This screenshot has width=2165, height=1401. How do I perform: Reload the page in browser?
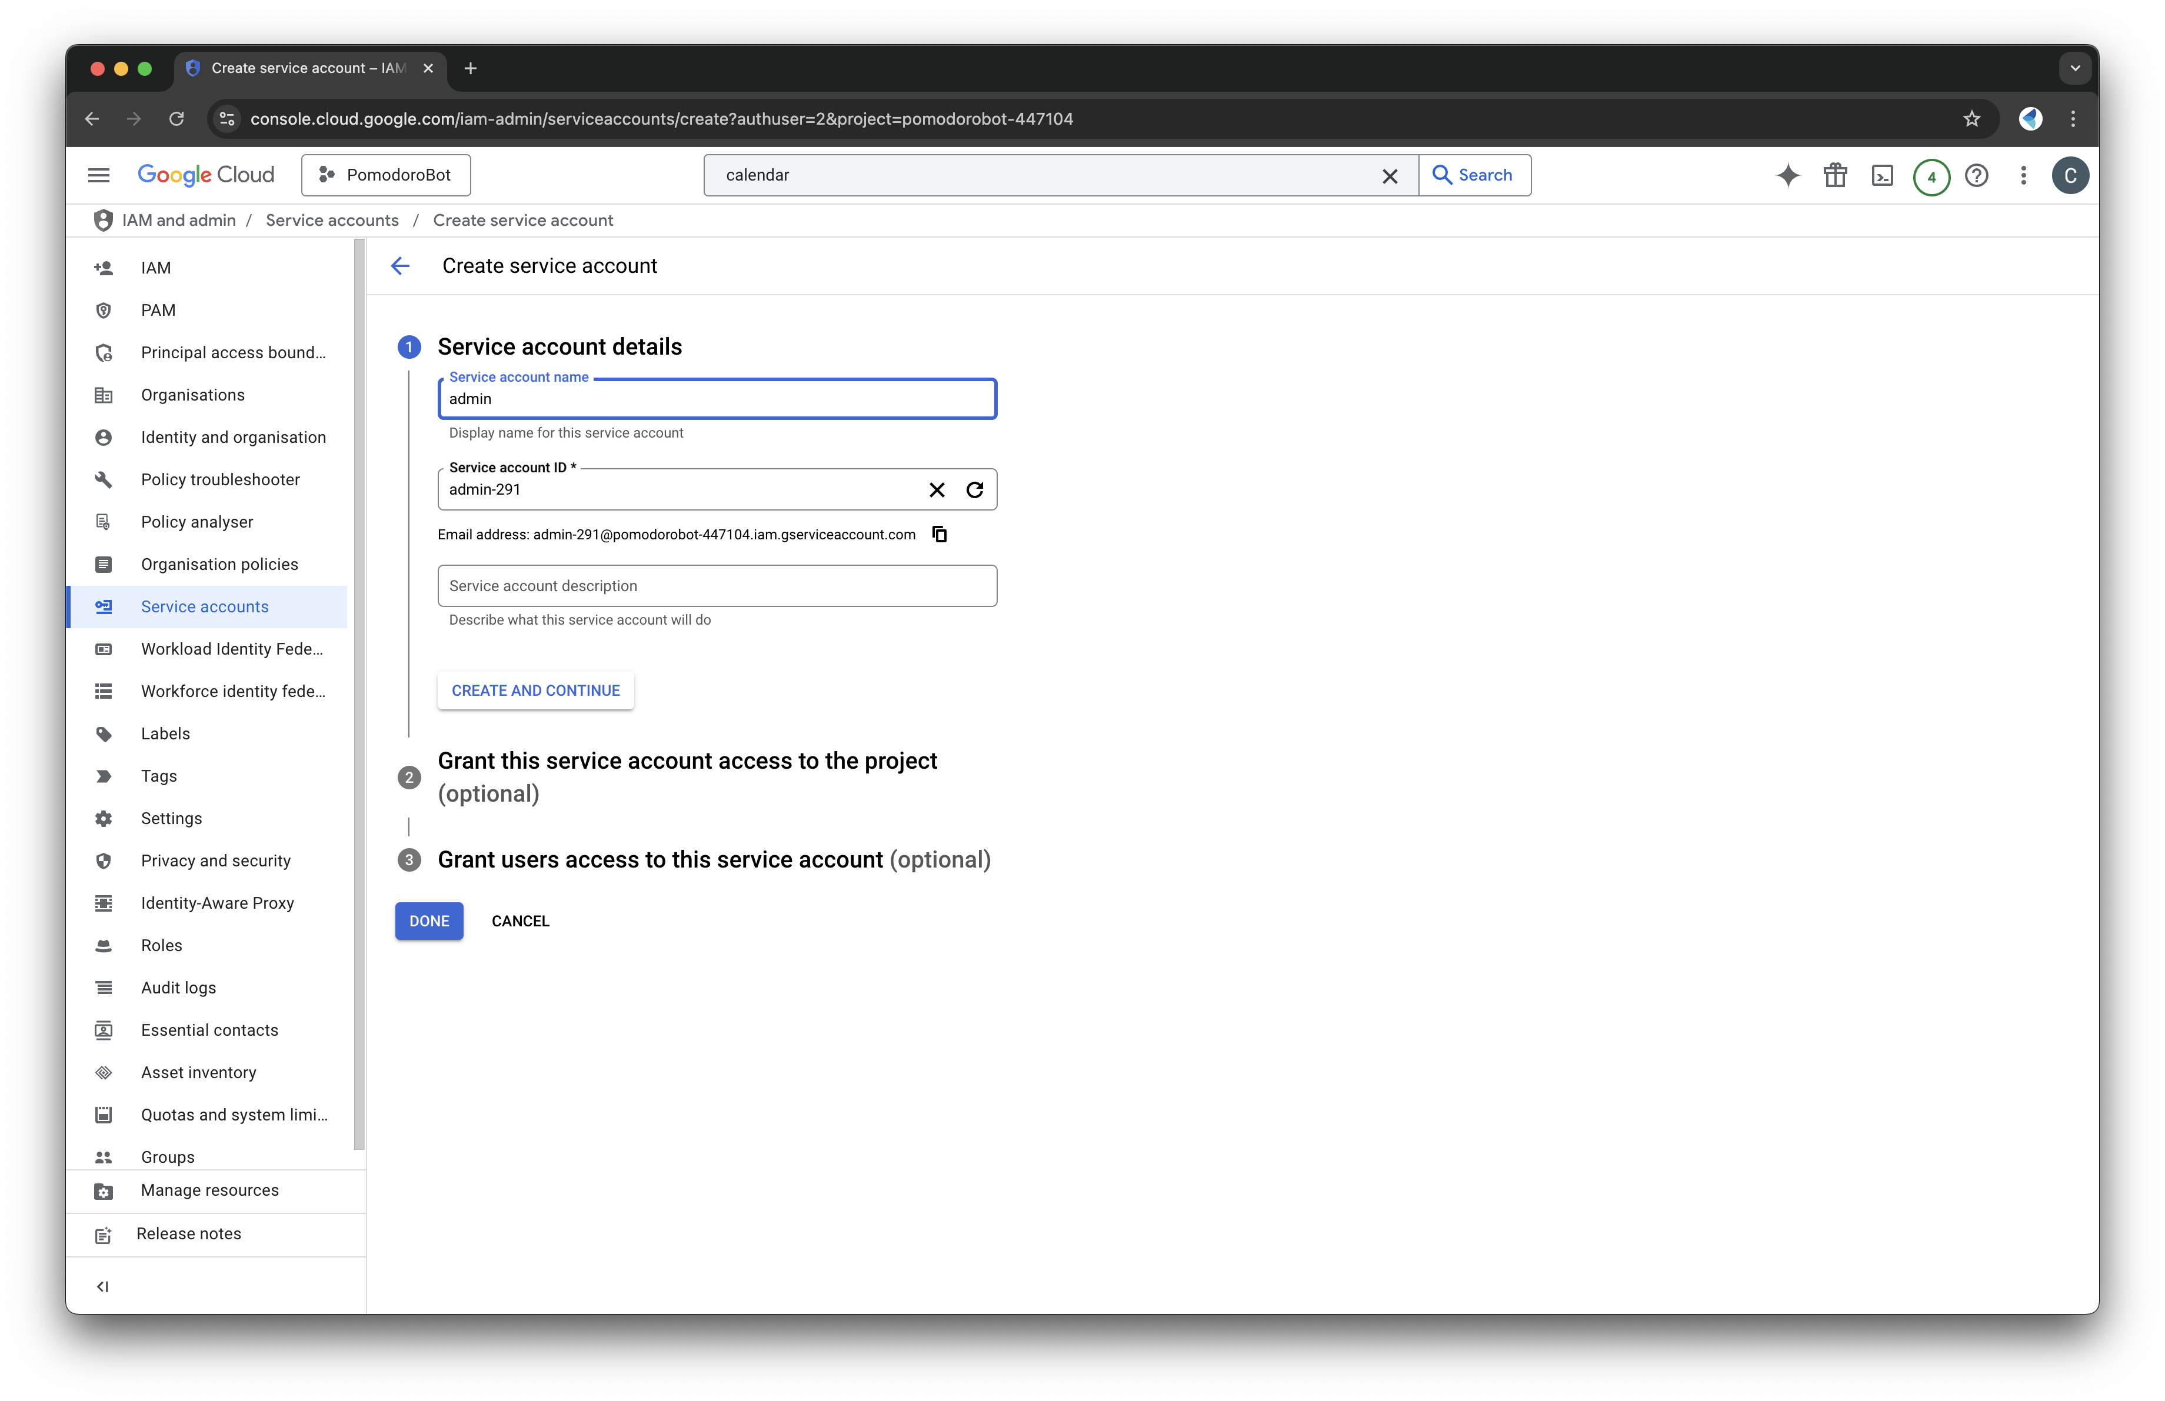[176, 118]
